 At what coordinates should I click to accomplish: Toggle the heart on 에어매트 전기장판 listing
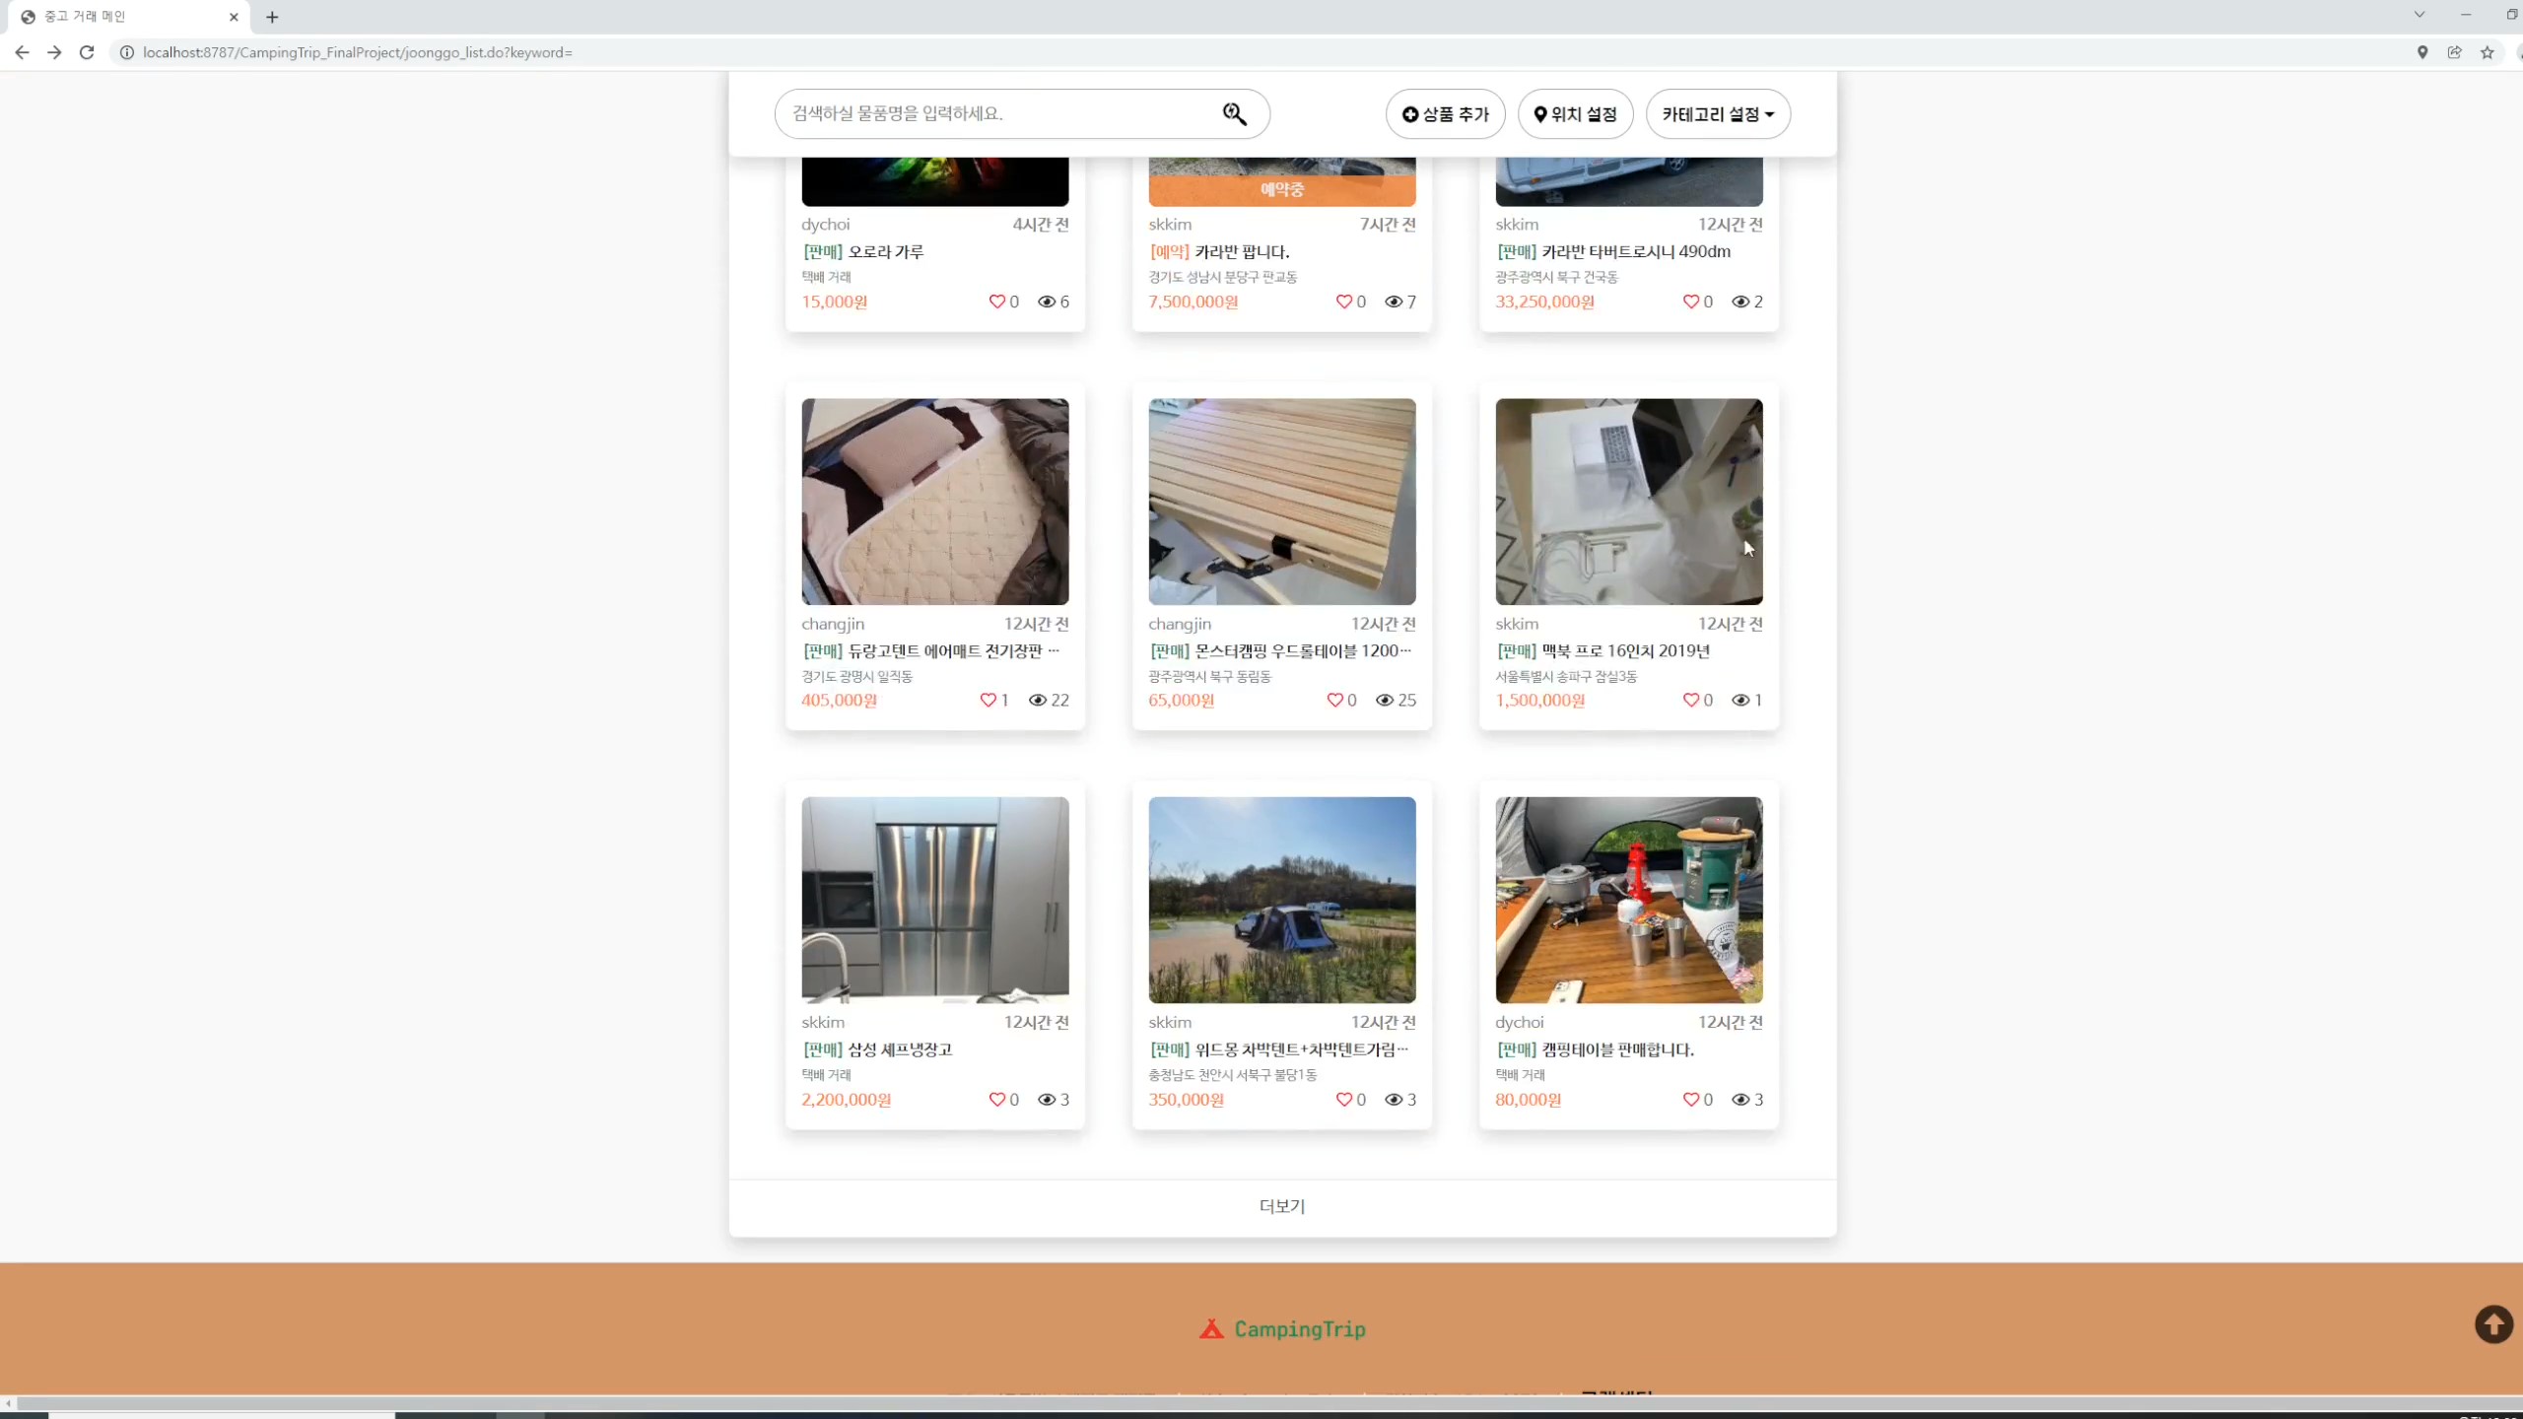(x=988, y=701)
